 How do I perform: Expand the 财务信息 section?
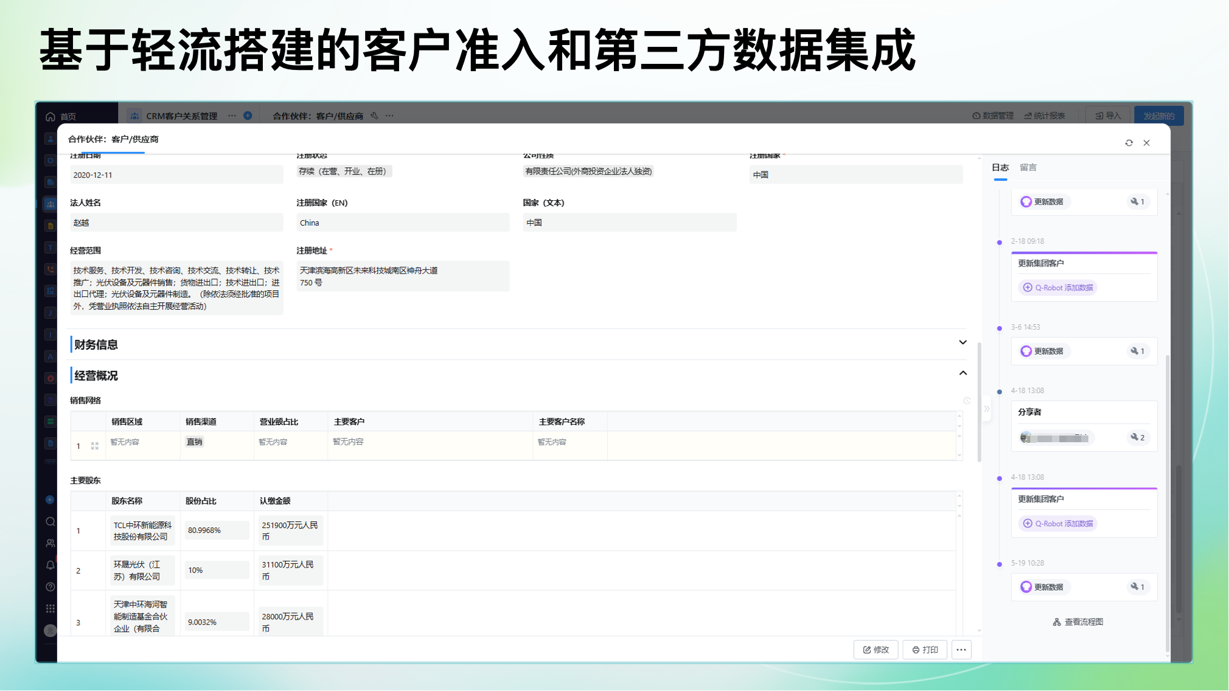click(963, 342)
